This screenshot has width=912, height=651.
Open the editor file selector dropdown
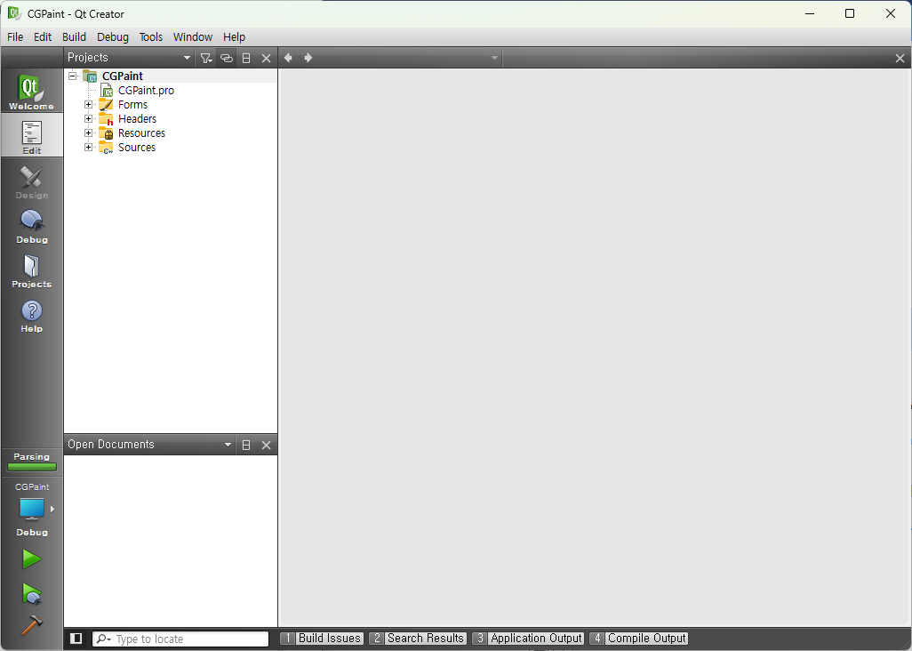click(494, 58)
